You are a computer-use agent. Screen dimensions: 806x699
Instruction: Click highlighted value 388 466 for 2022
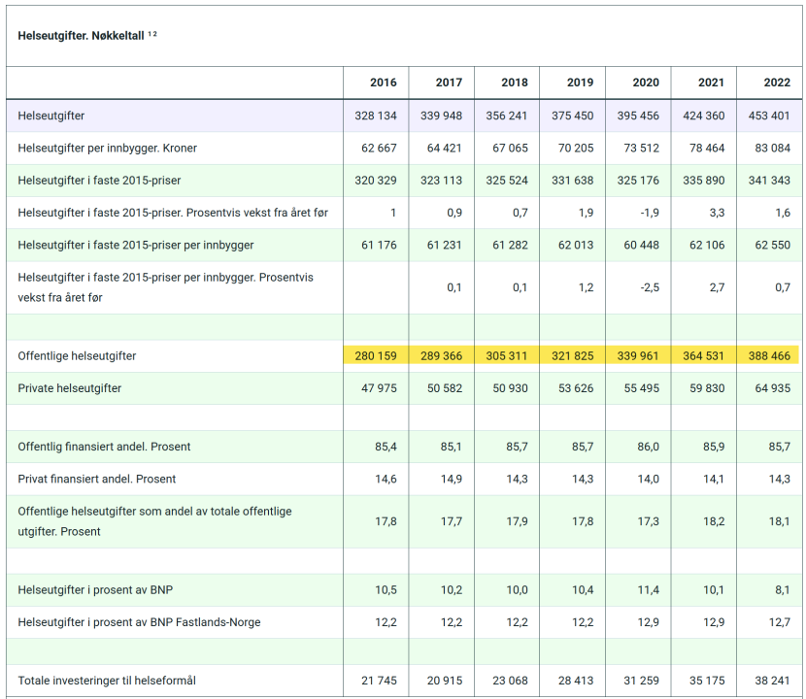(x=768, y=356)
